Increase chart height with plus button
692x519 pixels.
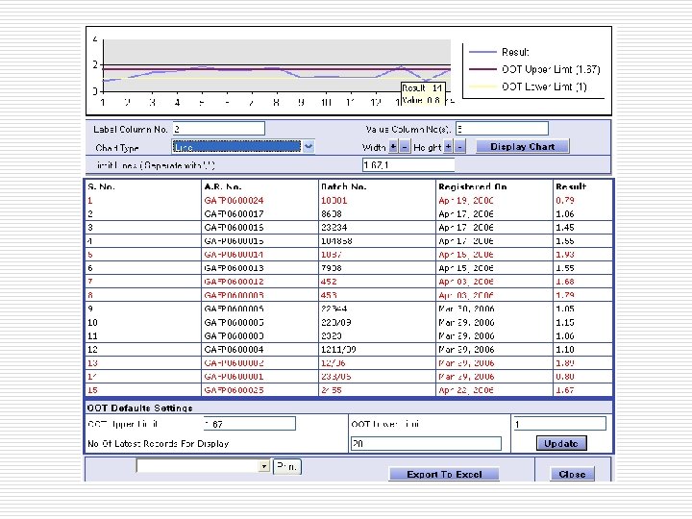(448, 147)
